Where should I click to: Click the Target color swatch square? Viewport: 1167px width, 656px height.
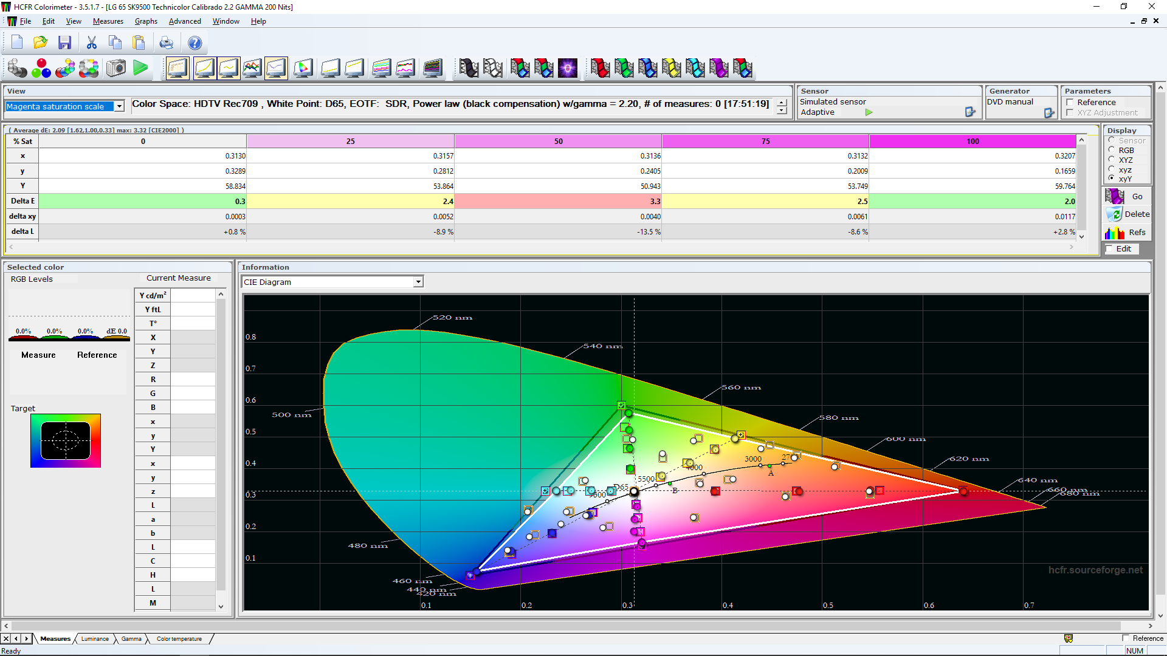[x=66, y=441]
